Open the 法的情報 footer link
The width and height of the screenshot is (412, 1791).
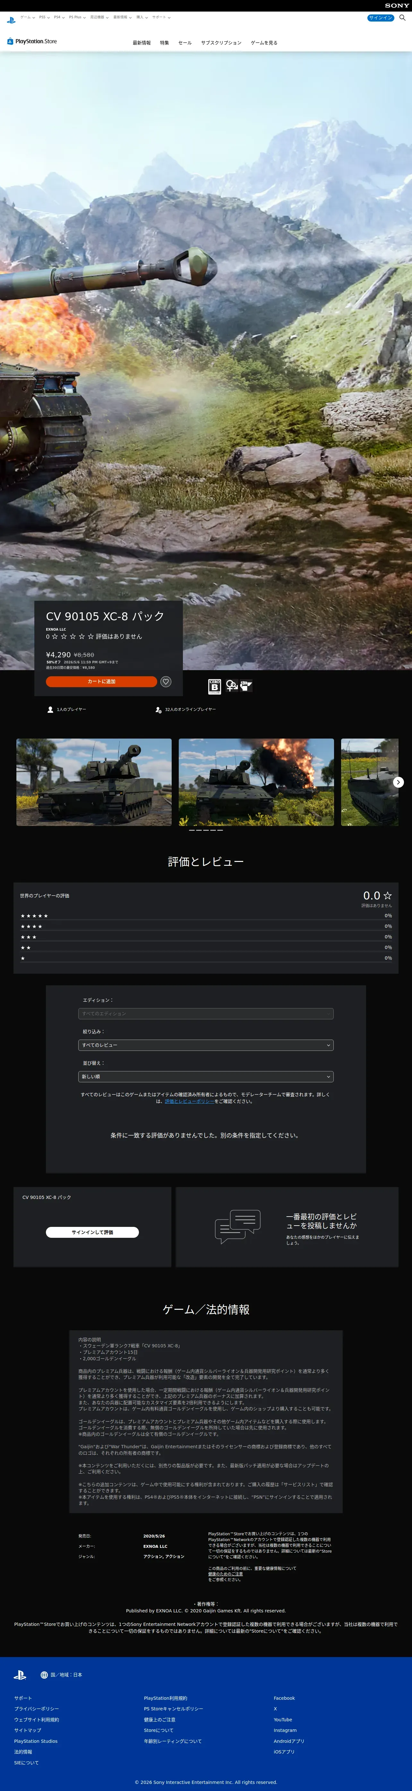click(23, 1752)
